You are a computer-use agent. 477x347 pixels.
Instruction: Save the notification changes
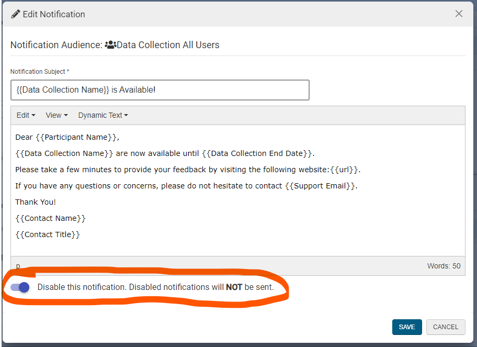[x=406, y=327]
